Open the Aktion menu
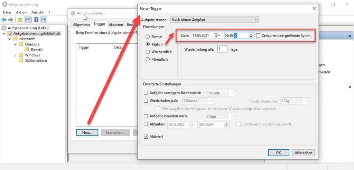This screenshot has height=170, width=354. pos(21,12)
